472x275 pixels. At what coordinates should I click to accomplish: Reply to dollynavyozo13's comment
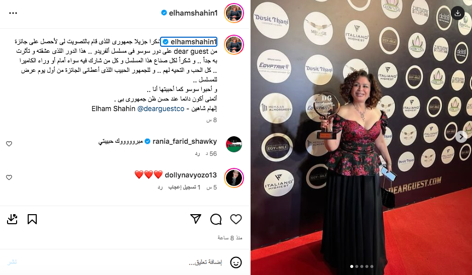tap(160, 188)
